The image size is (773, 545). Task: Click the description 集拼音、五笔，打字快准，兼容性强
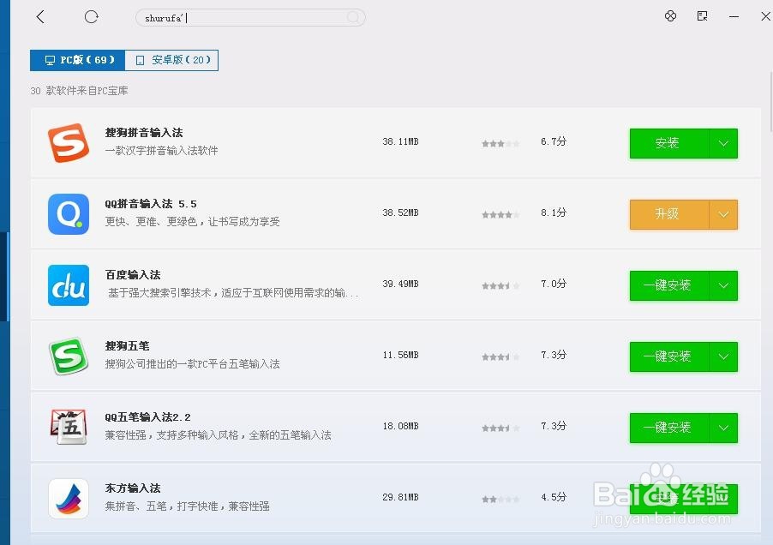tap(187, 506)
